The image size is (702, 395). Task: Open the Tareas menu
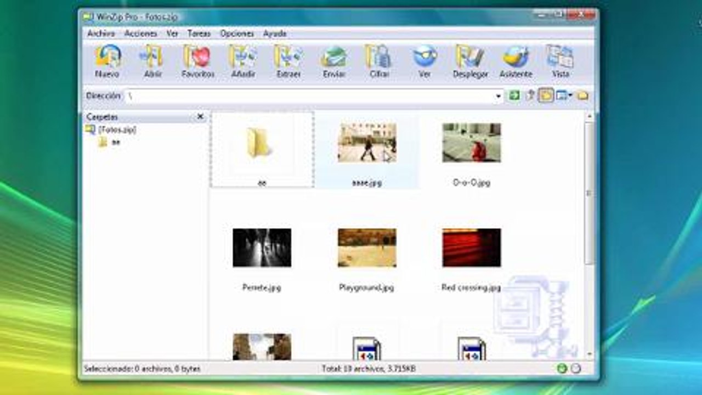pos(199,33)
